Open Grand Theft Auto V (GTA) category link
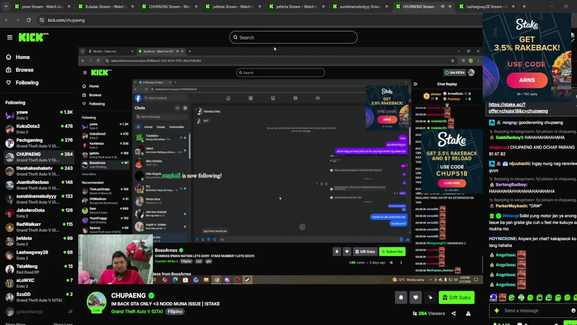 pyautogui.click(x=137, y=311)
